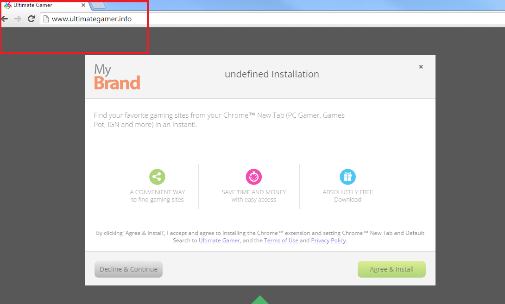Image resolution: width=505 pixels, height=304 pixels.
Task: Click the My Brand logo
Action: pos(117,76)
